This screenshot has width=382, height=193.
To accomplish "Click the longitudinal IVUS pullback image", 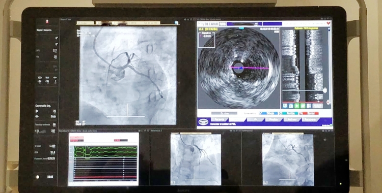I will 303,65.
